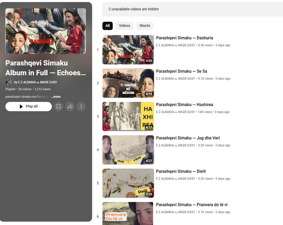
Task: Open the three-dot more actions menu
Action: (81, 107)
